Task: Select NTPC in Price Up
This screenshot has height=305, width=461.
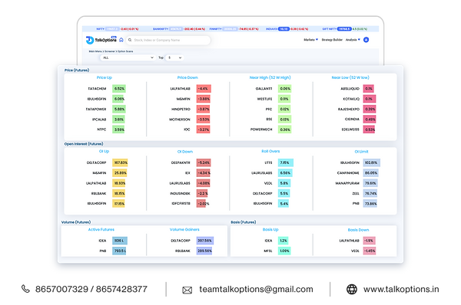Action: point(101,130)
